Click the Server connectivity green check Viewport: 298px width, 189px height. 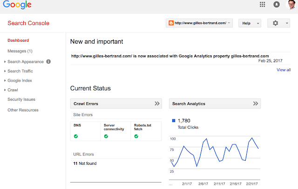106,136
